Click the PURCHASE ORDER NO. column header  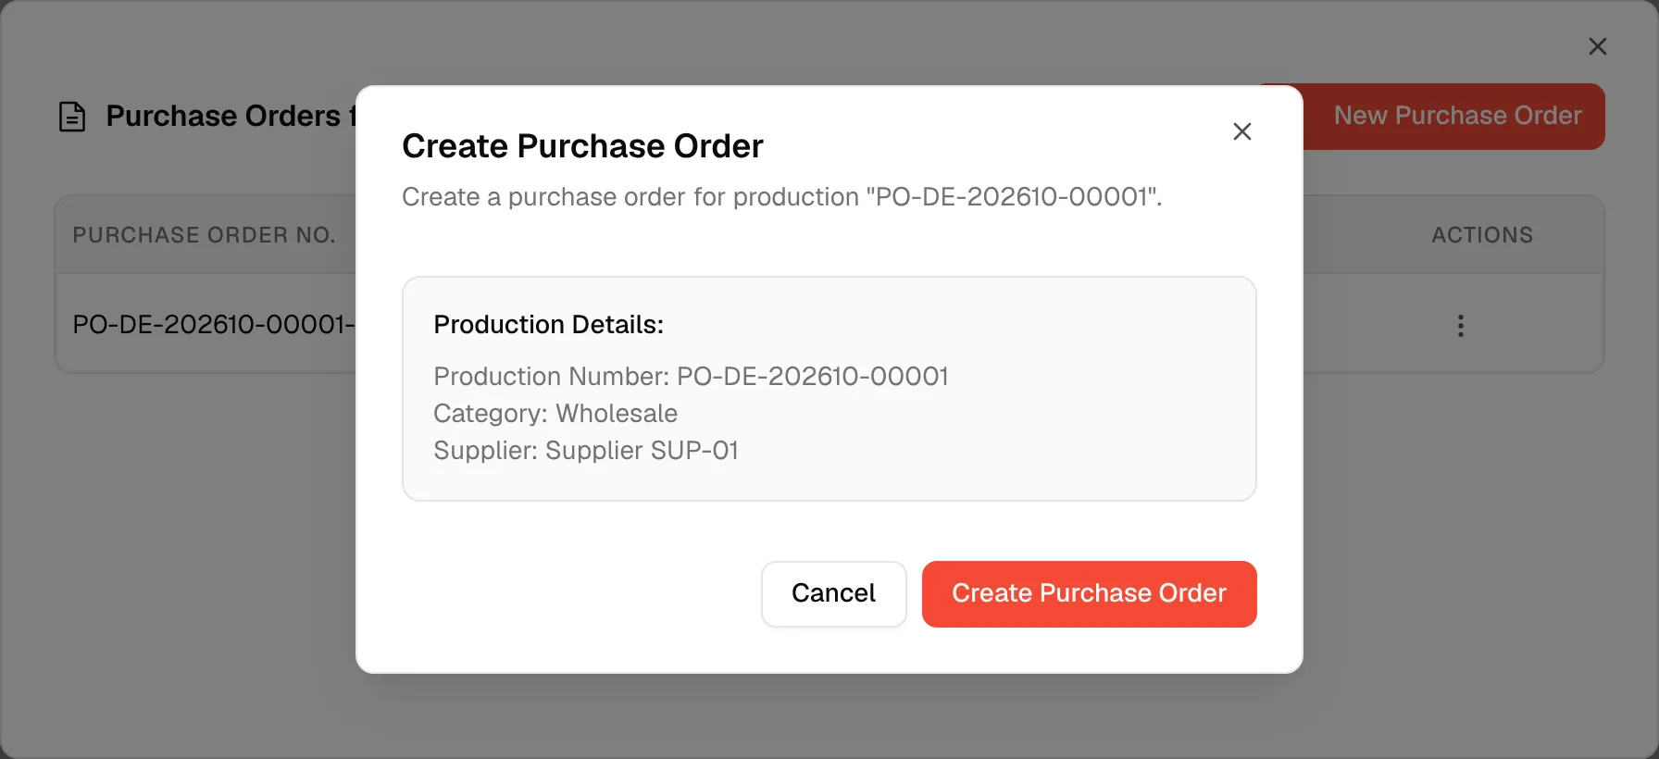(x=204, y=235)
